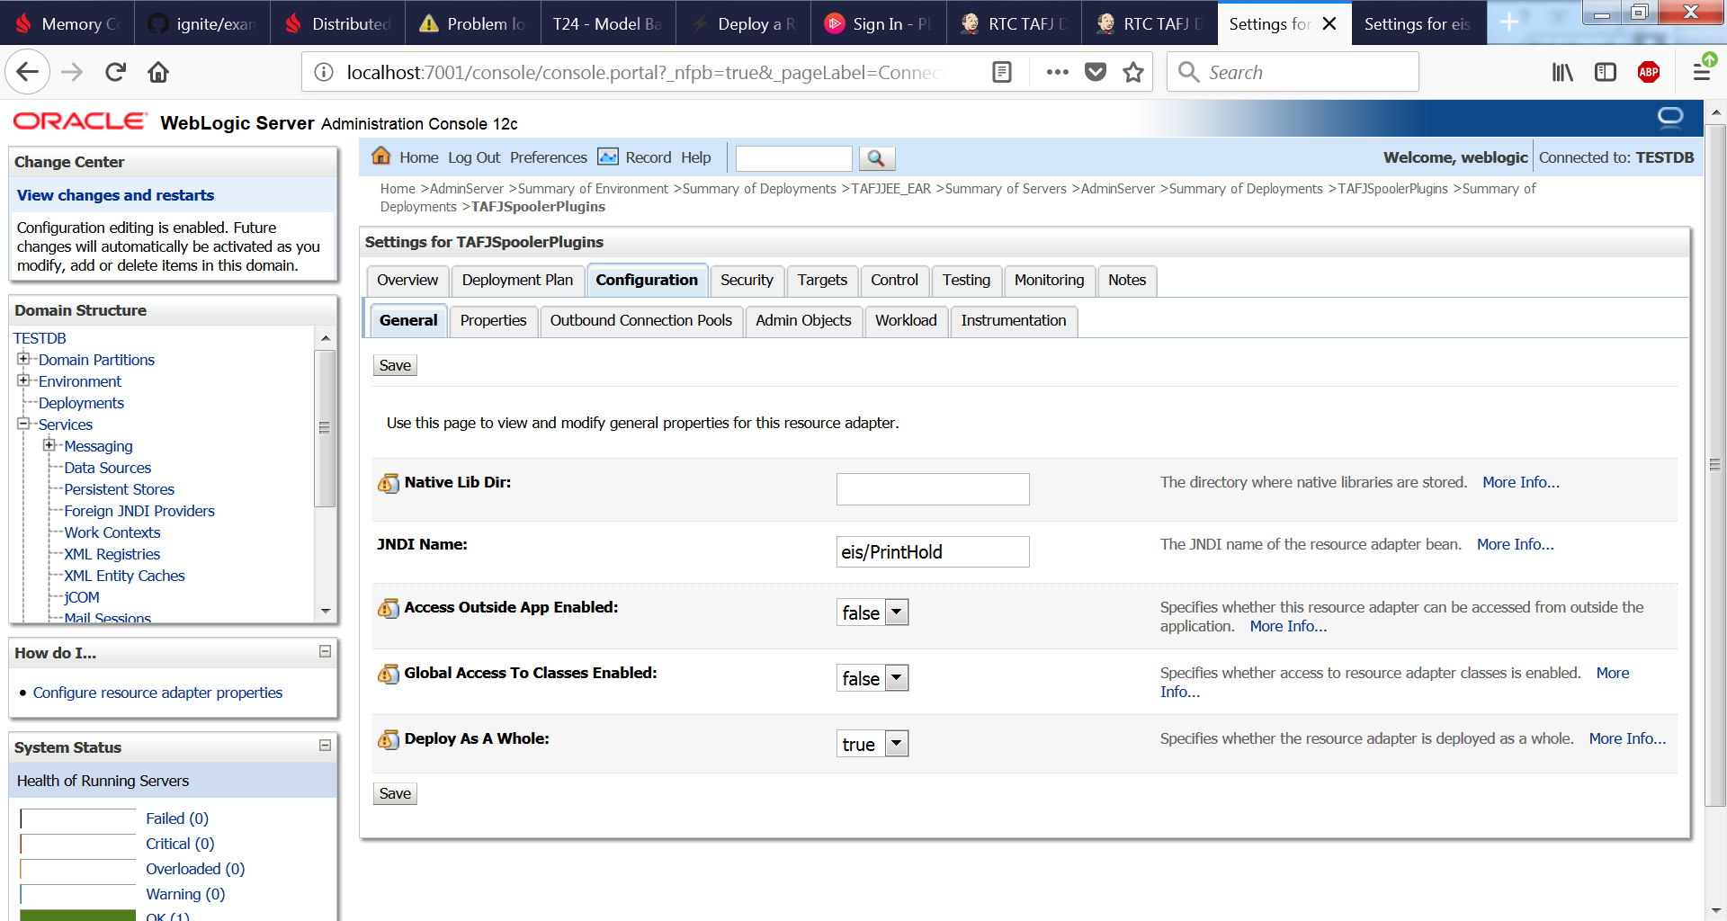Image resolution: width=1727 pixels, height=921 pixels.
Task: Collapse the Services tree node
Action: click(23, 424)
